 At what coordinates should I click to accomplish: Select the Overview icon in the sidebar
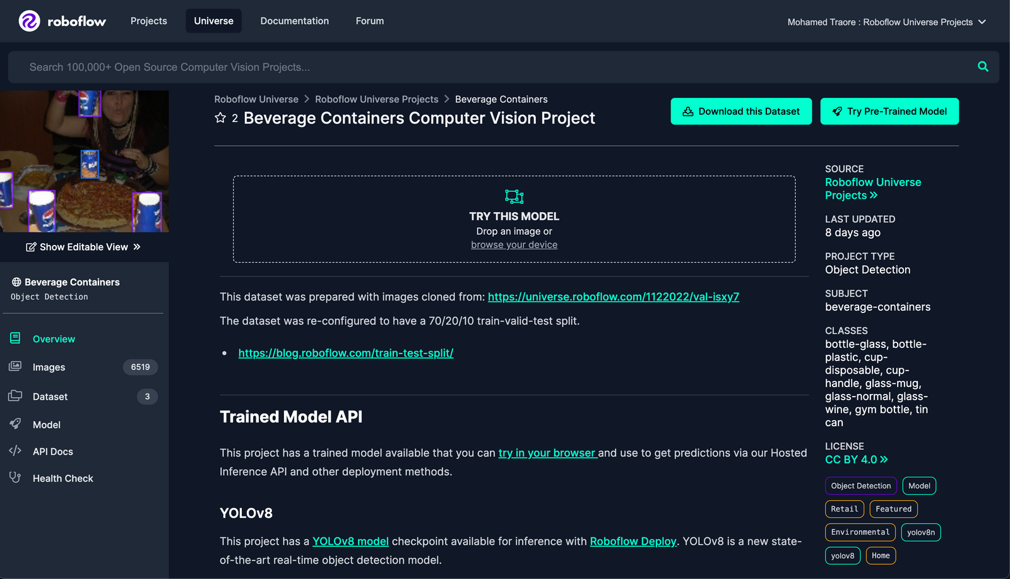(14, 338)
